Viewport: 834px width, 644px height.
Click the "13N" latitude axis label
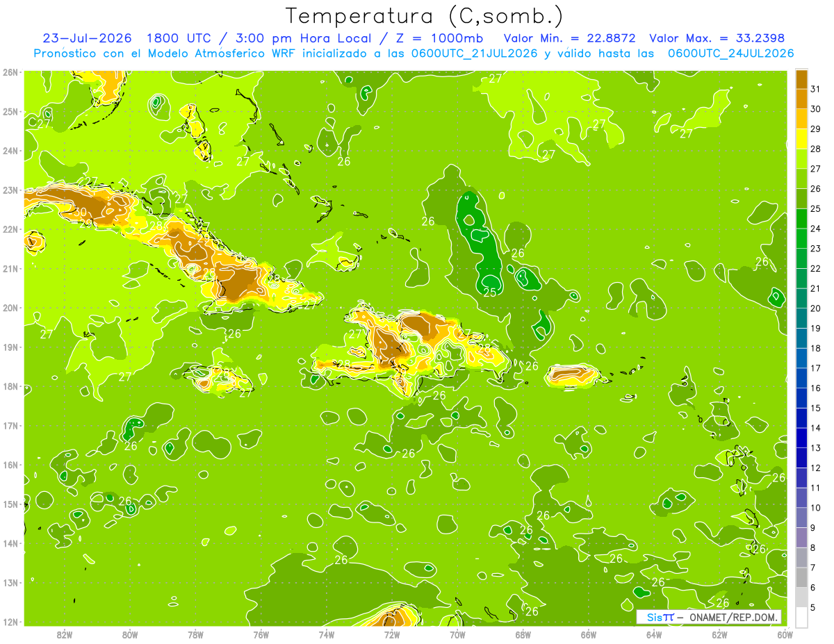coord(10,582)
